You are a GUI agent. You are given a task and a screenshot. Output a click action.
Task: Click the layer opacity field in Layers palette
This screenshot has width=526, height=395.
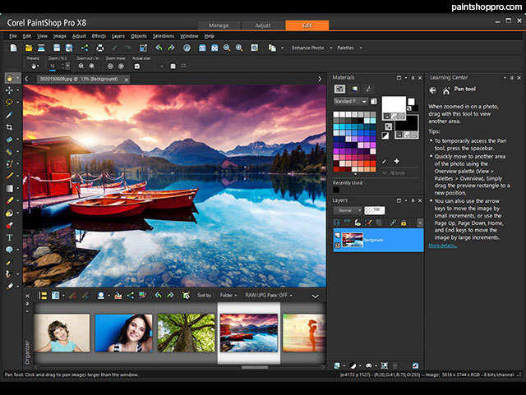coord(375,210)
